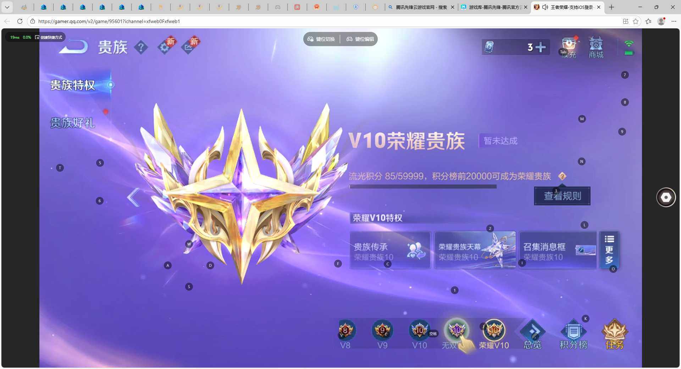Click the 查看规则 rules button

tap(562, 195)
